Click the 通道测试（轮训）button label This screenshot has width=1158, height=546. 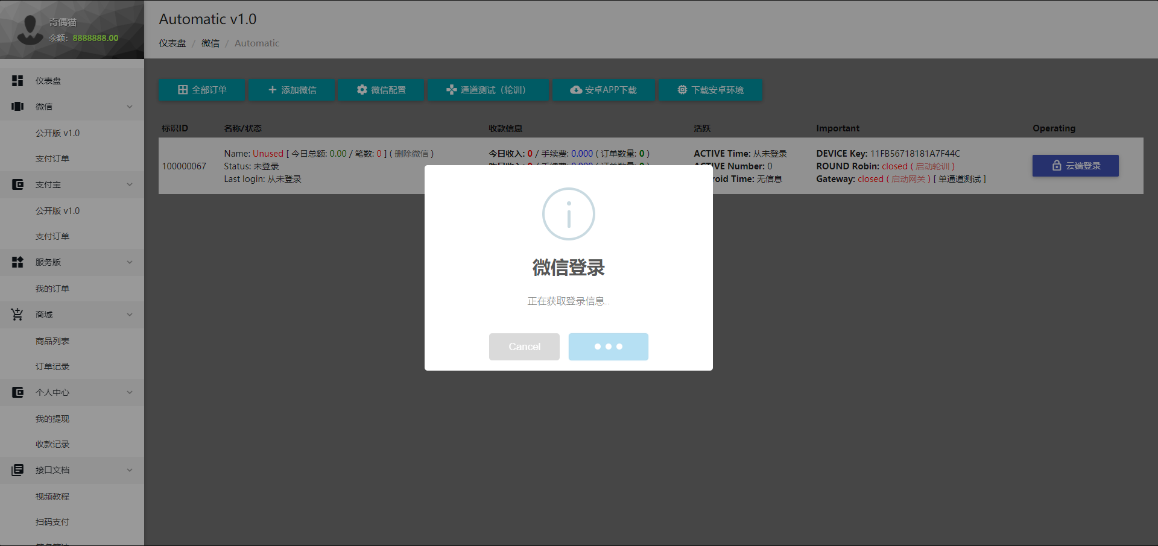(496, 90)
